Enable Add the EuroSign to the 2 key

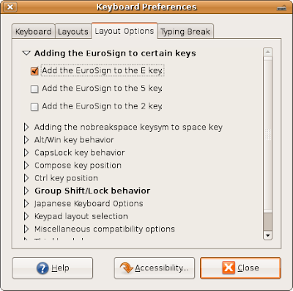[x=34, y=107]
